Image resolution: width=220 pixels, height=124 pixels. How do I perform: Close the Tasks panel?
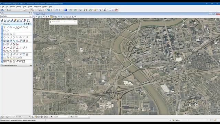31,13
